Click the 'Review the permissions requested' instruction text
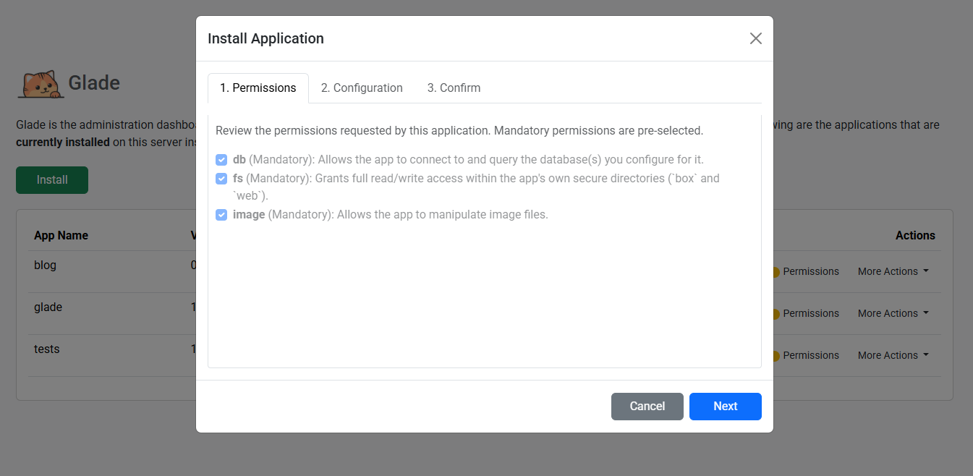 pos(459,131)
